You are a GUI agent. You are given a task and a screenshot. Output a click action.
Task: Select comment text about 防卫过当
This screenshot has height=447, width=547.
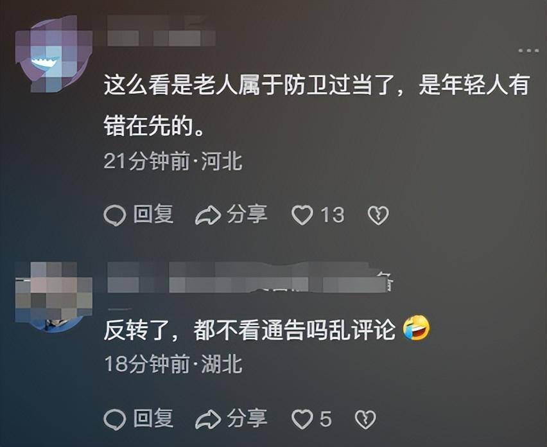(317, 105)
